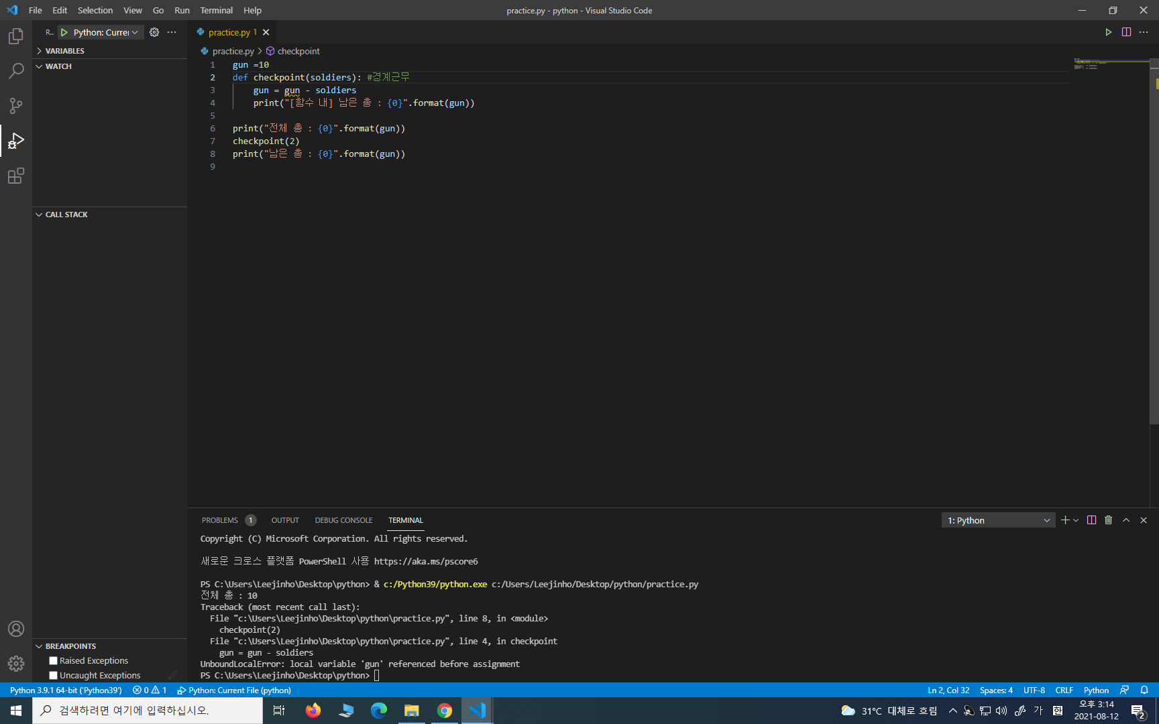Toggle Raised Exceptions breakpoint checkbox
The image size is (1159, 724).
(x=54, y=661)
